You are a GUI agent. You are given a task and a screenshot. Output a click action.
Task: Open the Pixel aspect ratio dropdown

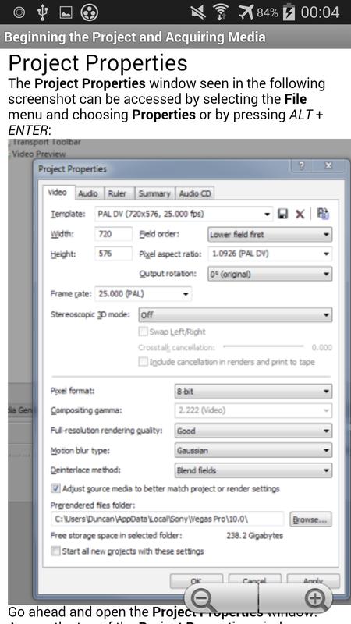click(270, 253)
